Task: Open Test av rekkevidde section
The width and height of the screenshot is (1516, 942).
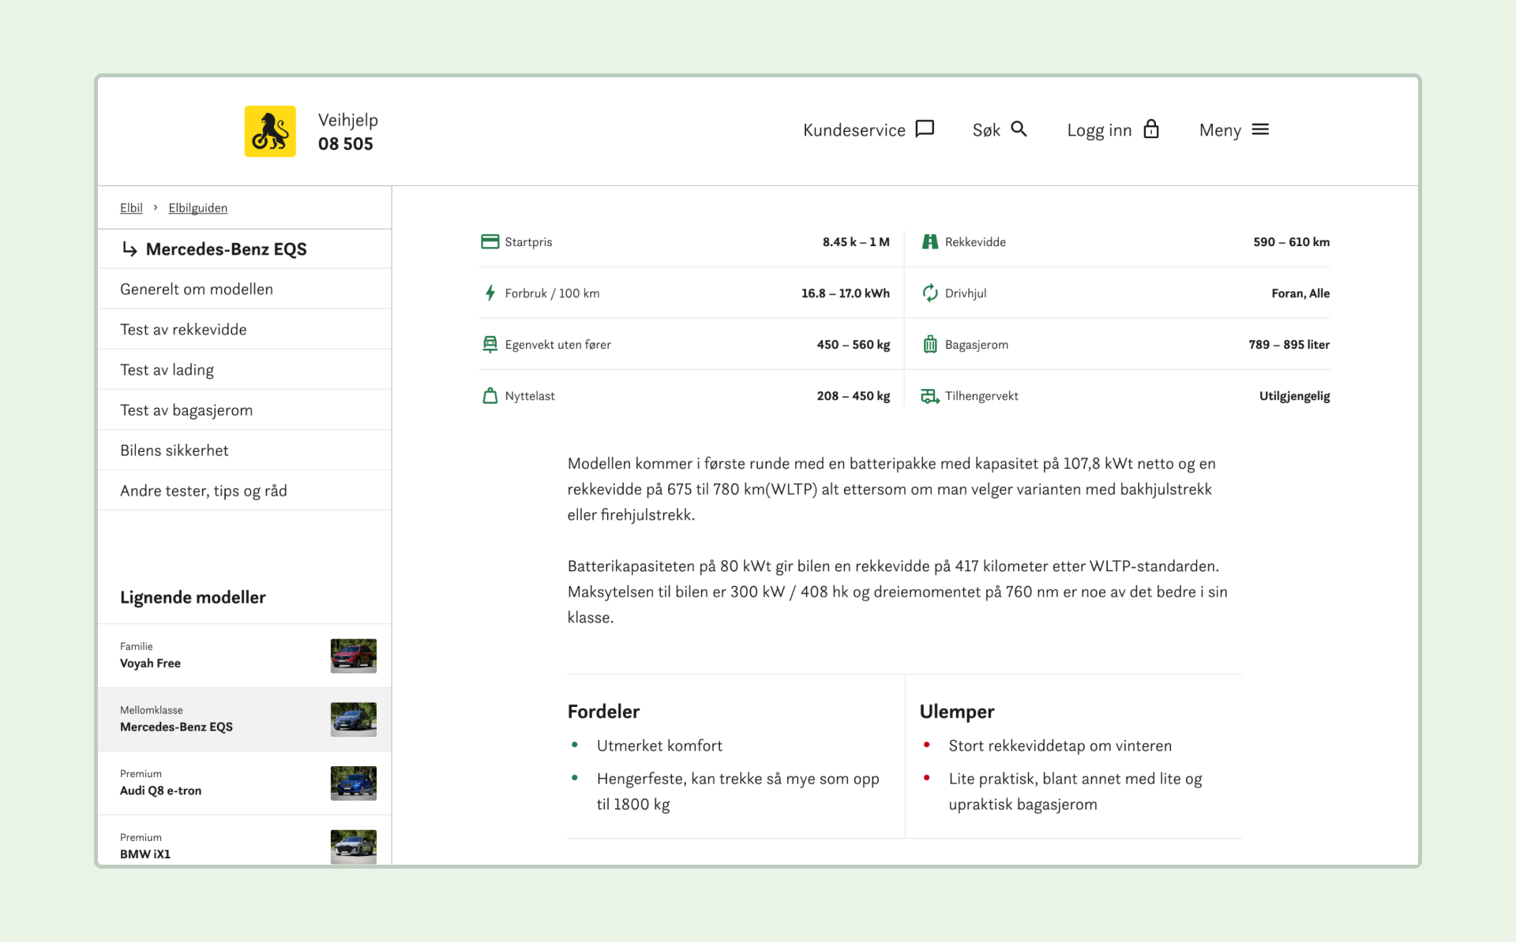Action: 245,329
